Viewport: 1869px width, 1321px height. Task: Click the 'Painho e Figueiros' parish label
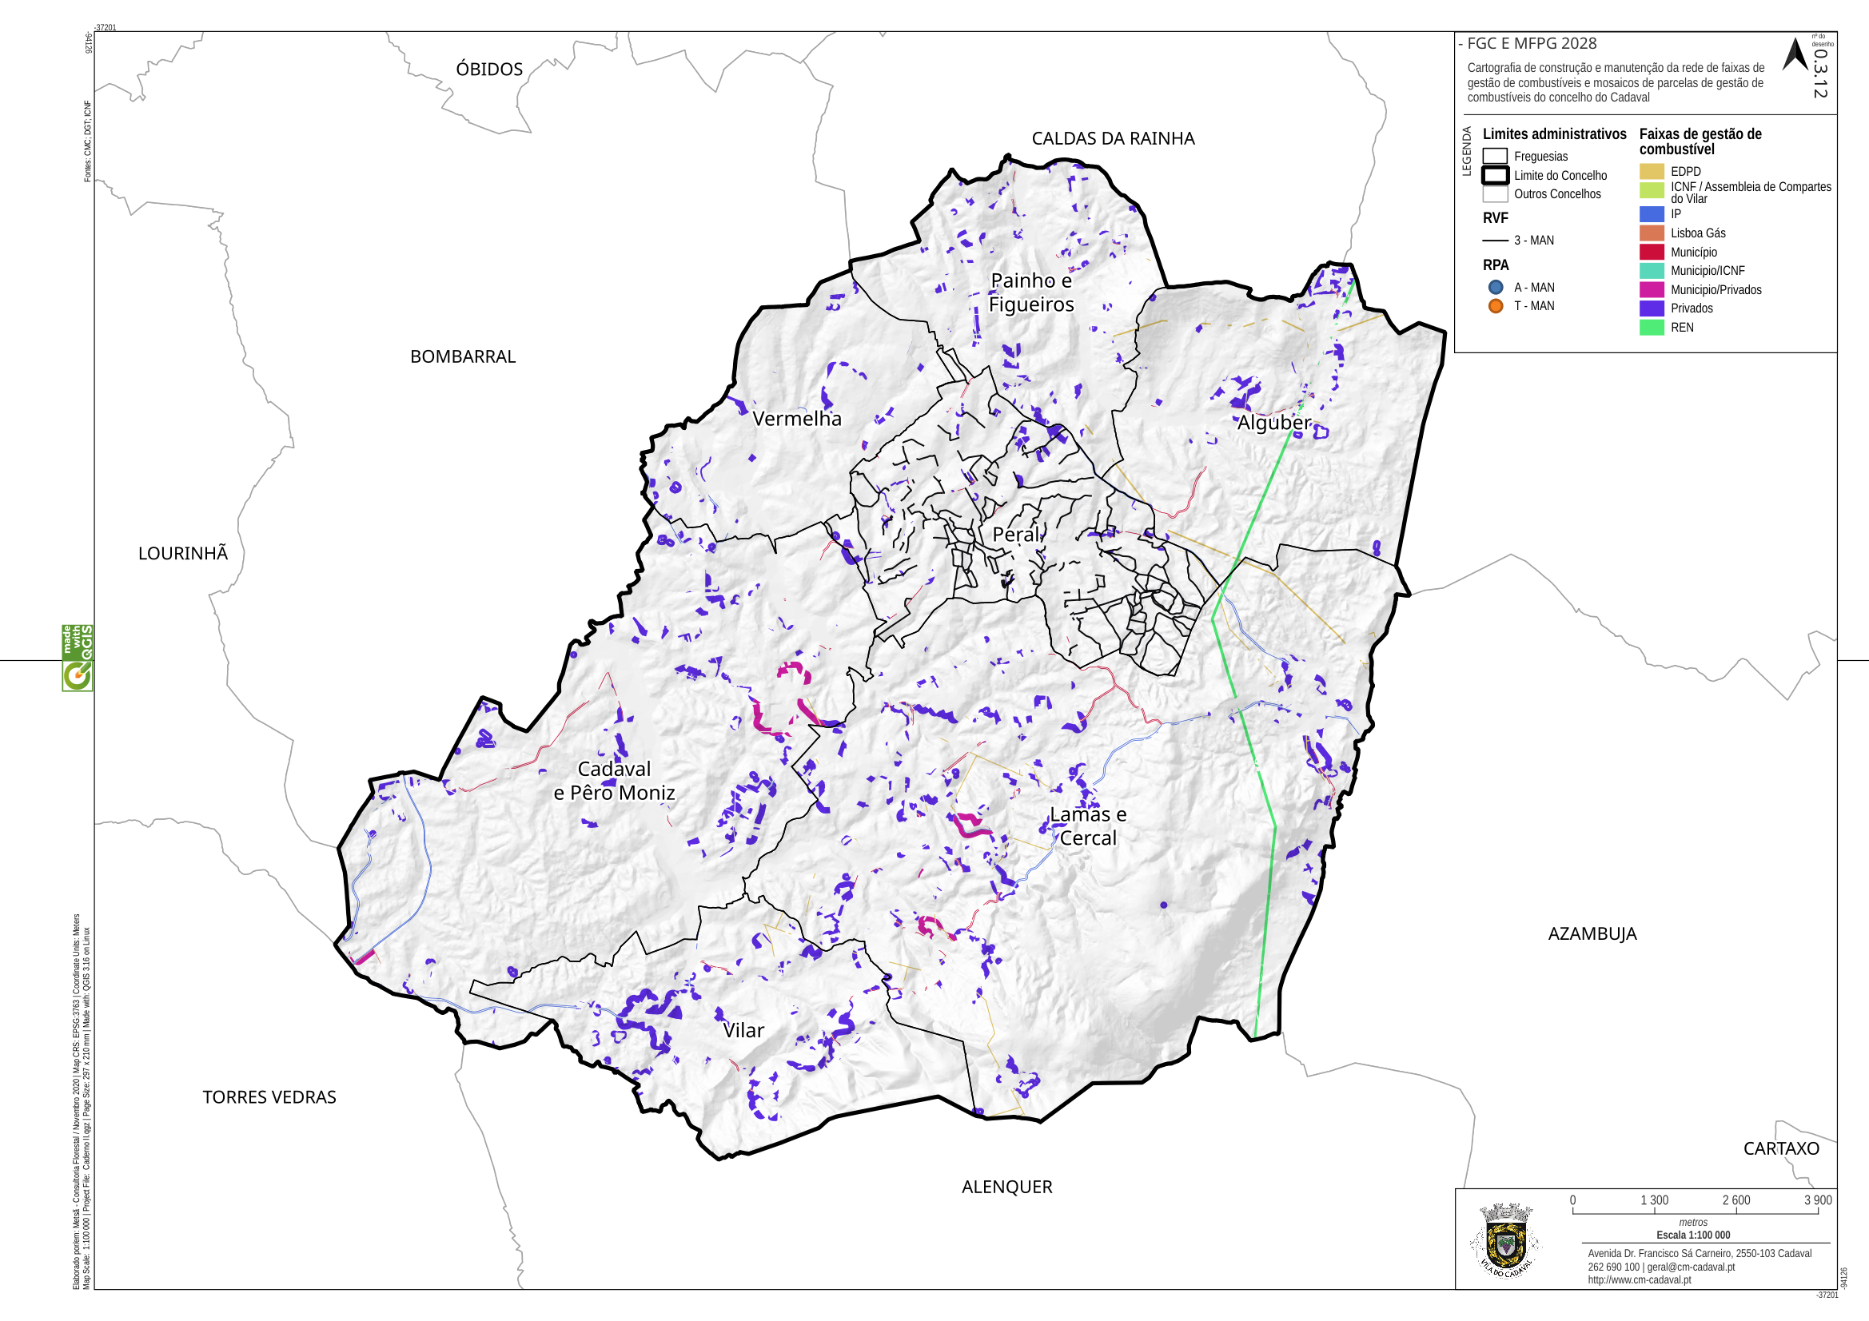coord(1031,292)
